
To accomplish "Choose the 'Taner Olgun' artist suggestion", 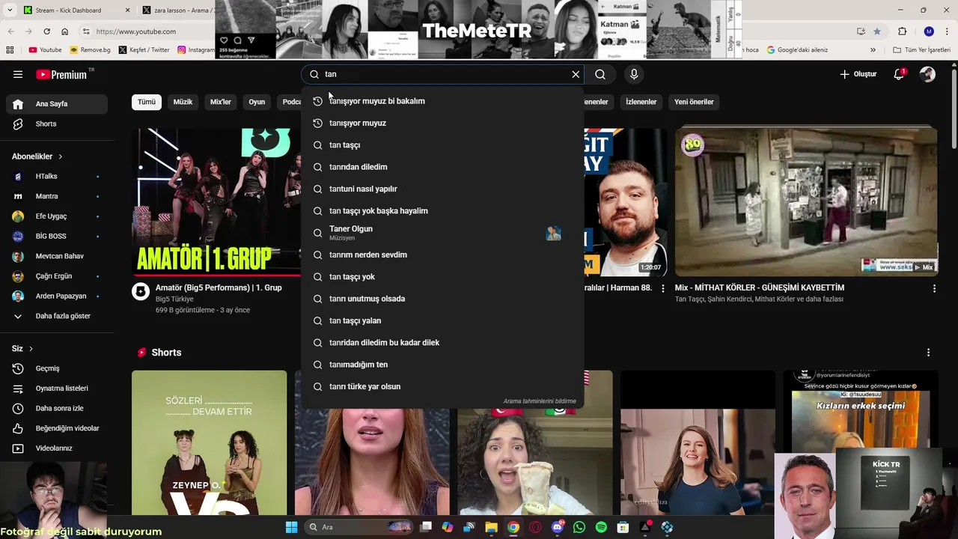I will [442, 233].
